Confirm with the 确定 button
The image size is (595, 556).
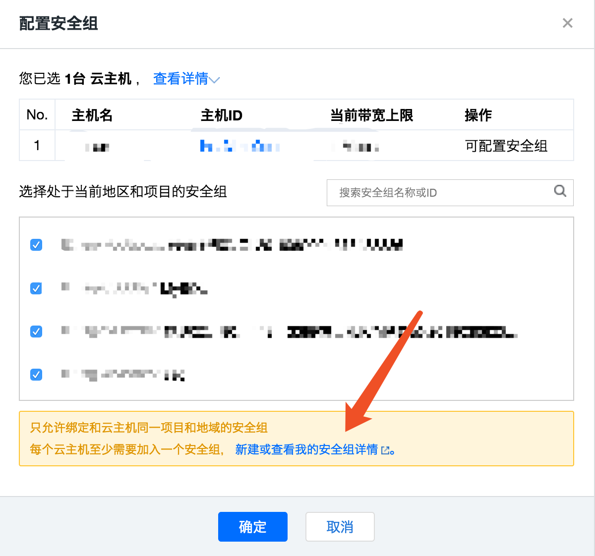(253, 527)
